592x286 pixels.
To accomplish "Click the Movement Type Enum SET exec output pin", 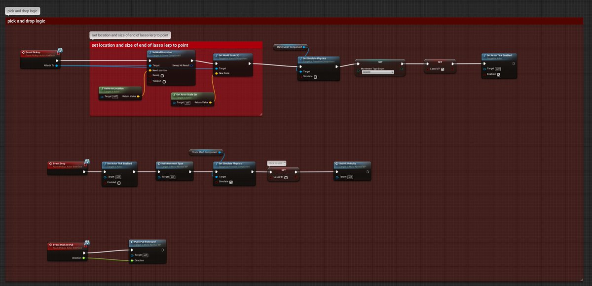I will point(402,64).
